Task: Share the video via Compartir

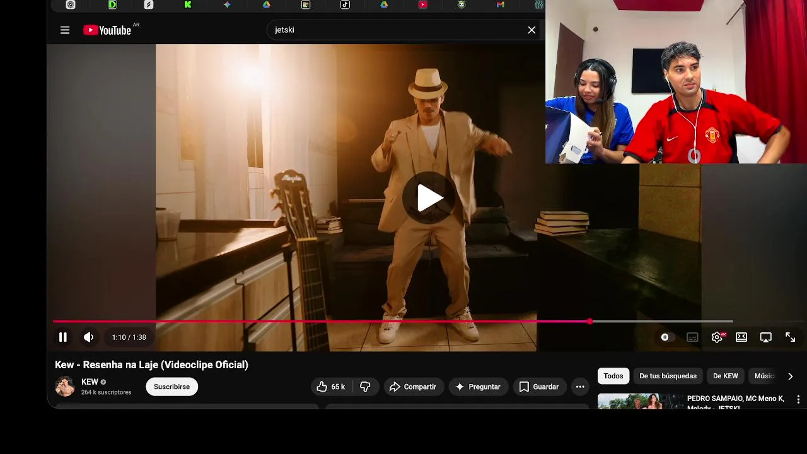Action: coord(413,387)
